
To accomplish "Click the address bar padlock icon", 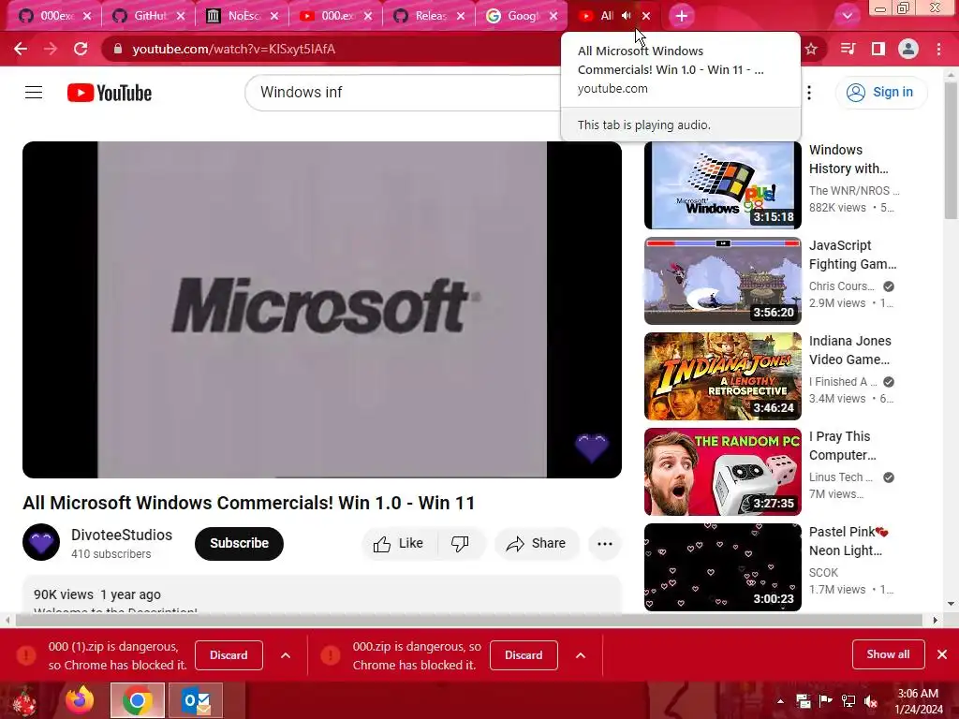I will 118,49.
